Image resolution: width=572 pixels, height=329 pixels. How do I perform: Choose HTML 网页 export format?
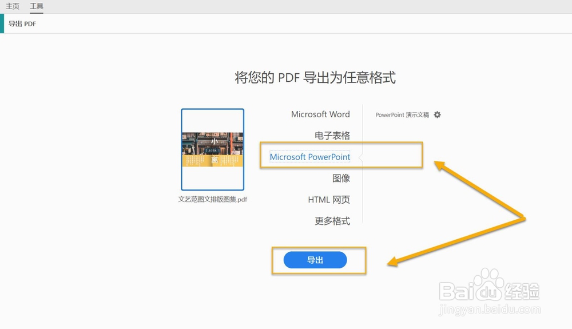click(329, 200)
